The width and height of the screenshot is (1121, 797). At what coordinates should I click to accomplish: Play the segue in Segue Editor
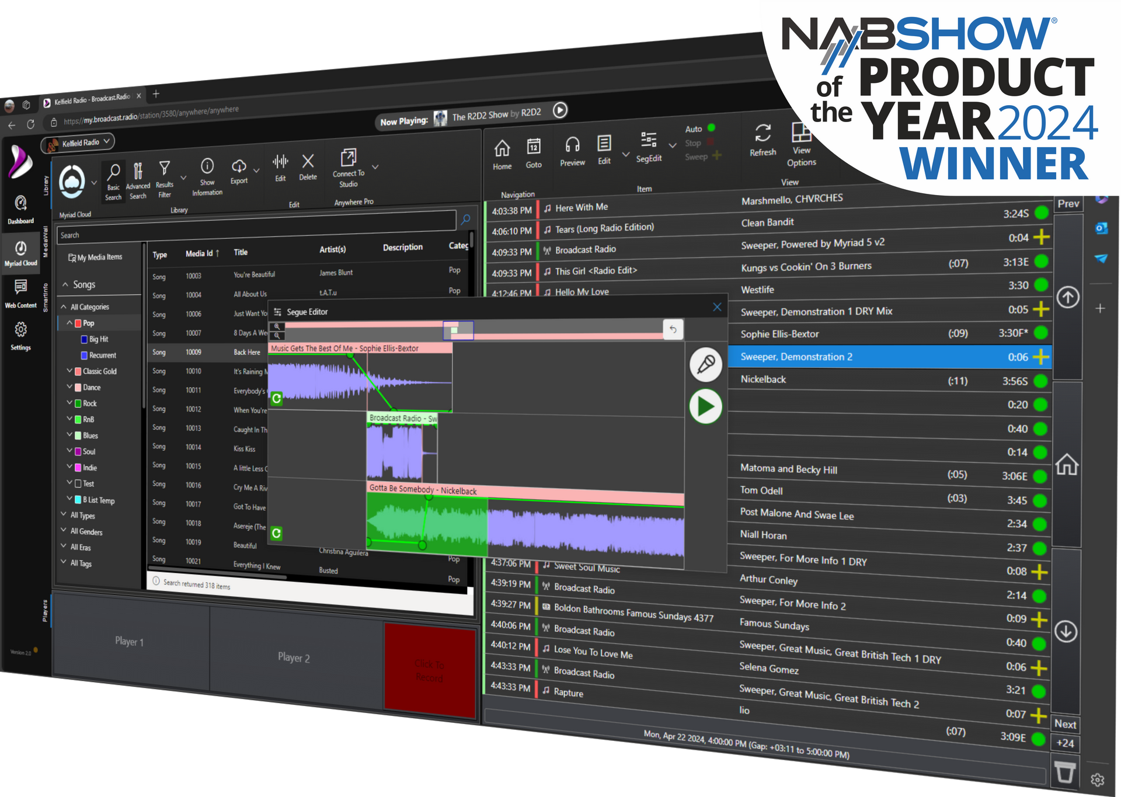(x=705, y=407)
